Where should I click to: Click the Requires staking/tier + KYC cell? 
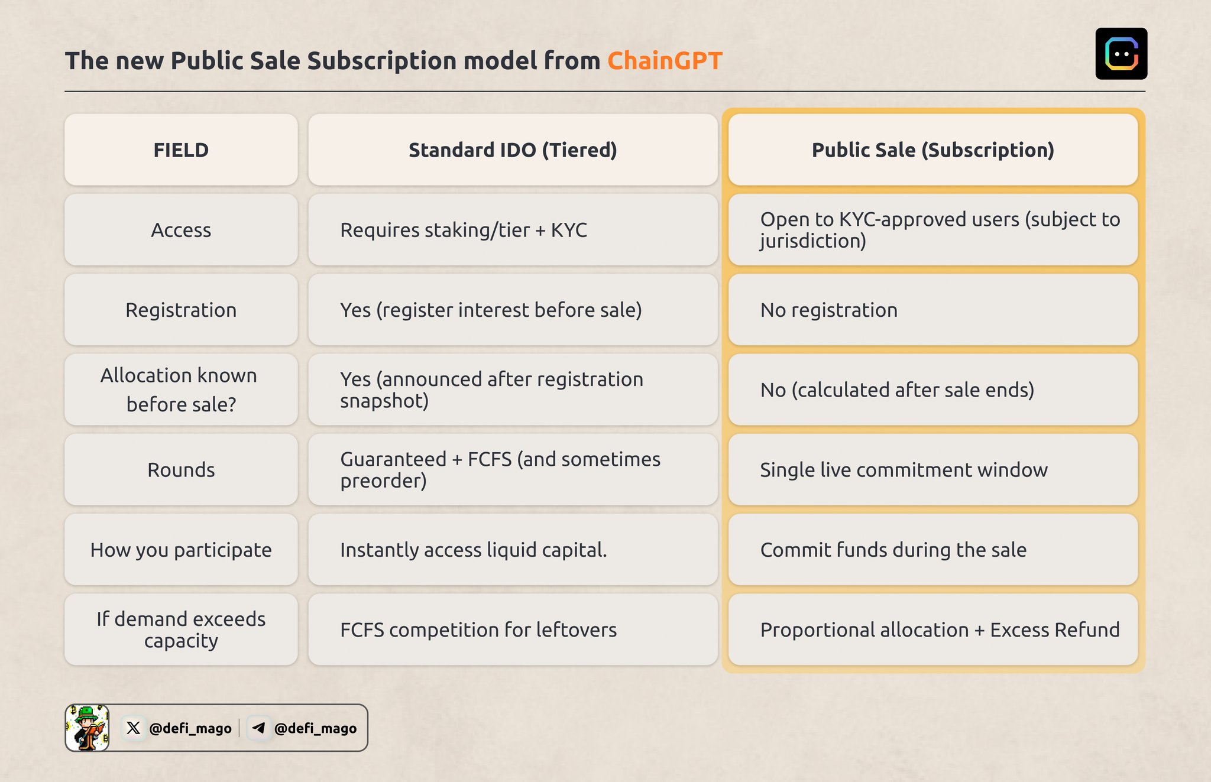tap(464, 230)
